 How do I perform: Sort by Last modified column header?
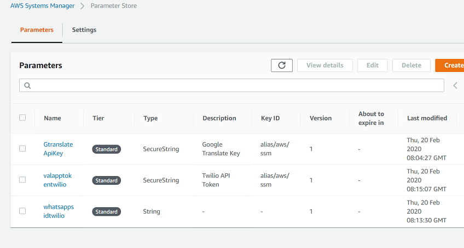pyautogui.click(x=427, y=118)
